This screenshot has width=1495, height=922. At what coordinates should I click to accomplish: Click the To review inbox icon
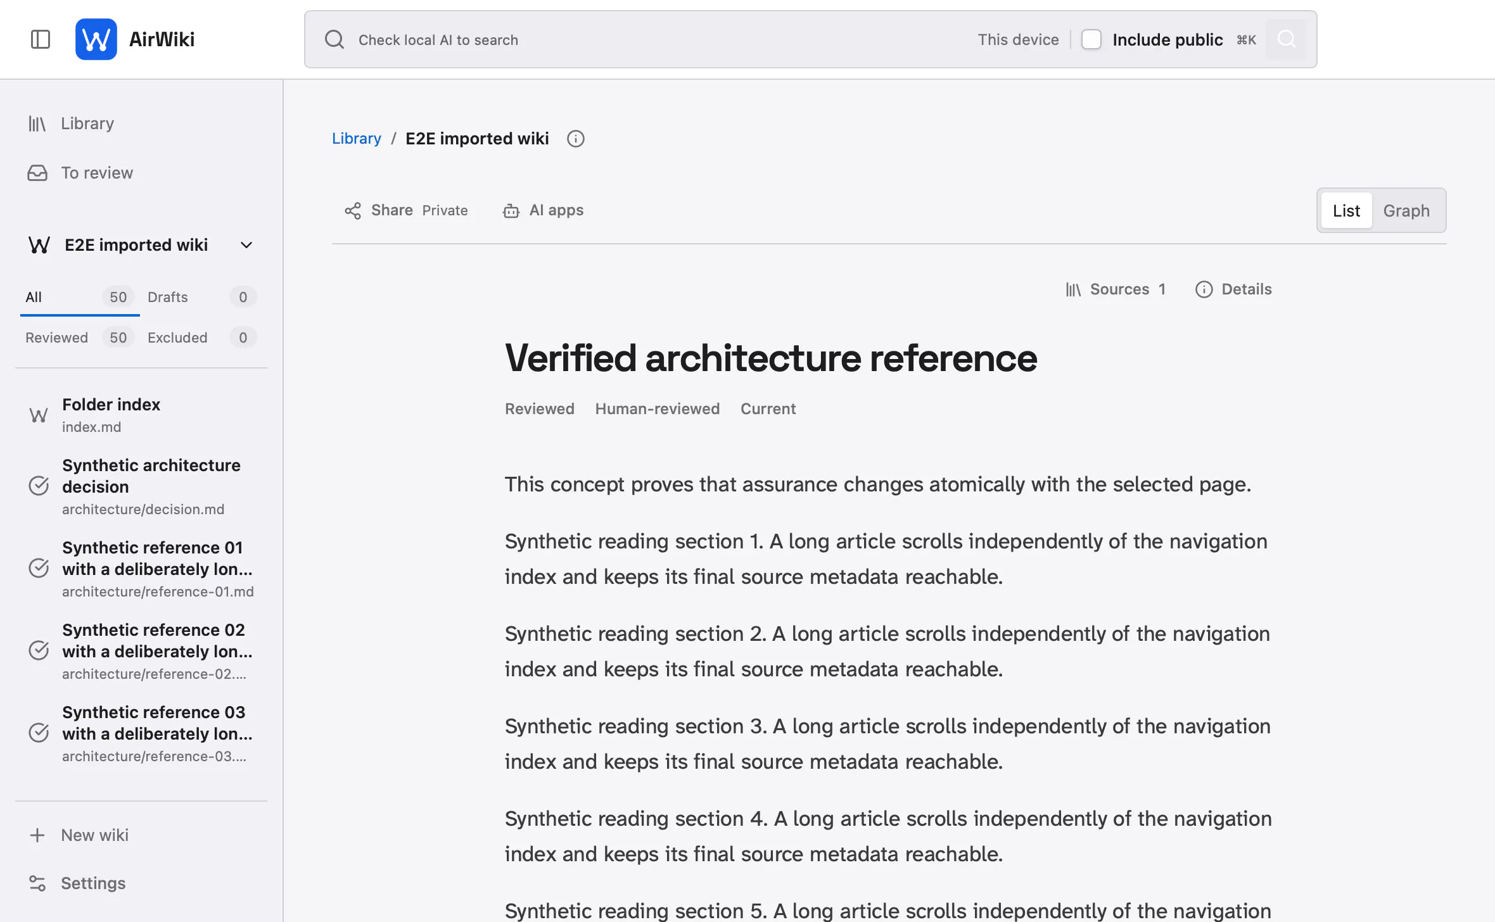(37, 173)
